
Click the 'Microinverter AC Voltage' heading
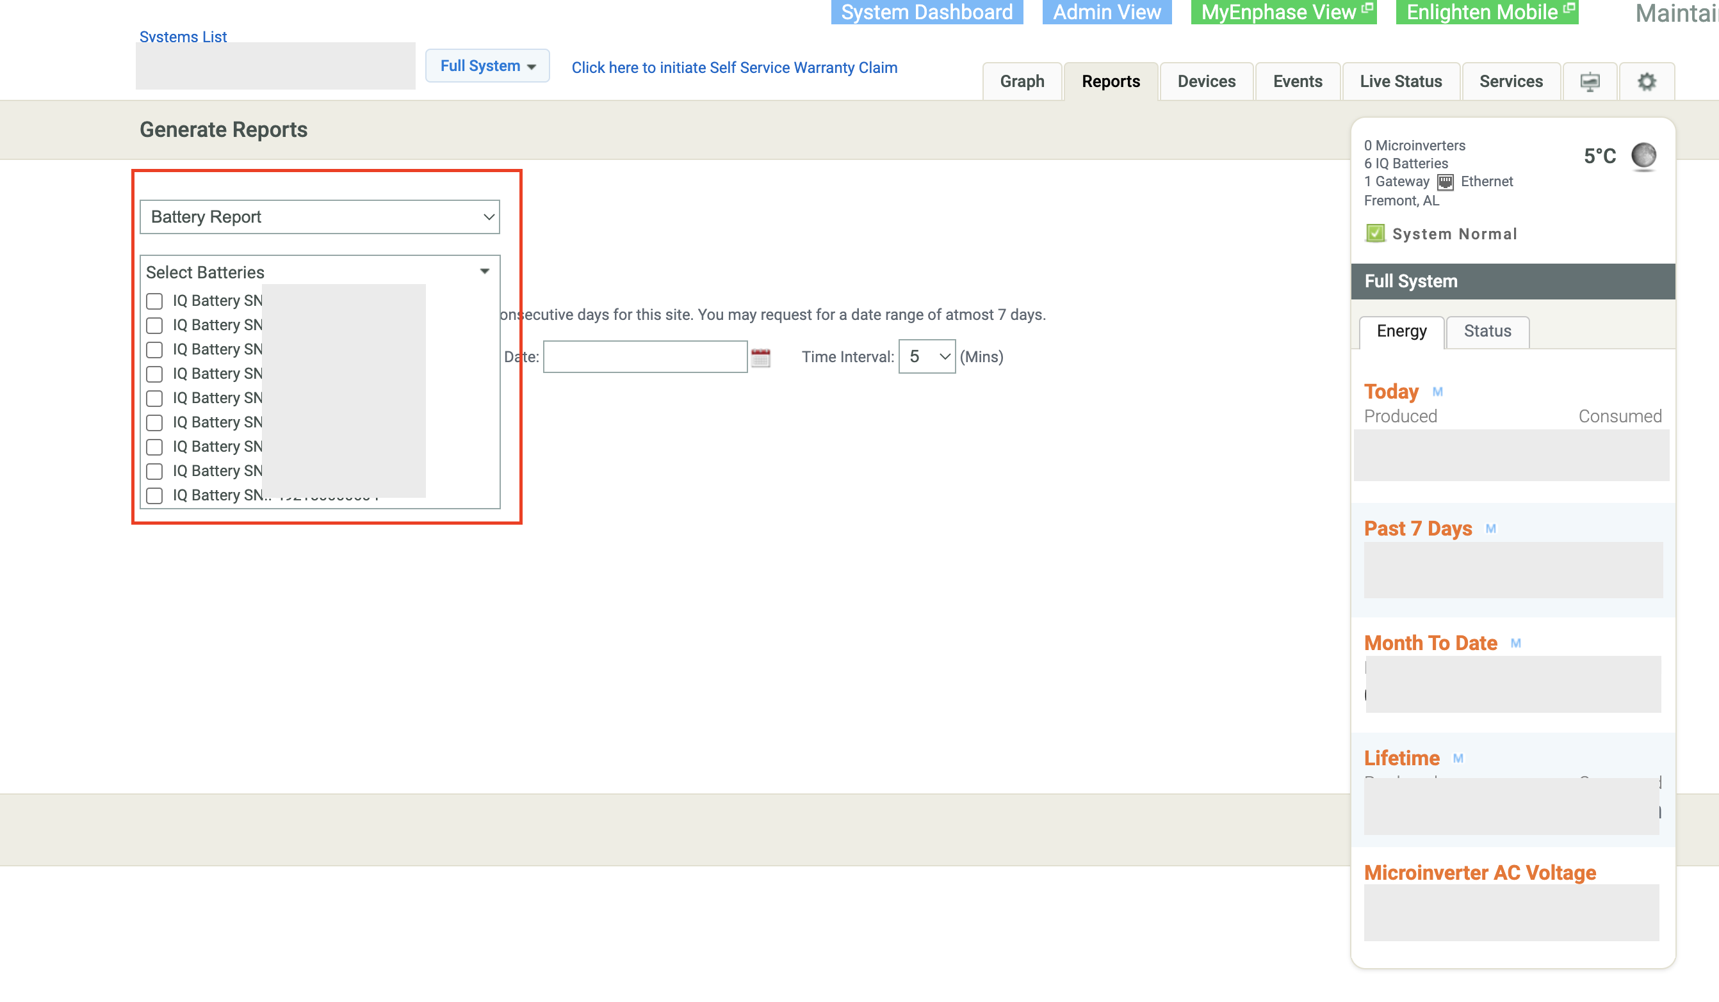pyautogui.click(x=1479, y=873)
